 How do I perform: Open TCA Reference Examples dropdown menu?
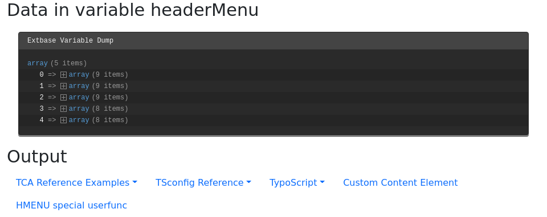(76, 182)
